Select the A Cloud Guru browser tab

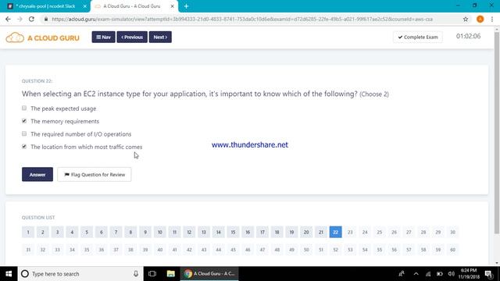pos(134,6)
